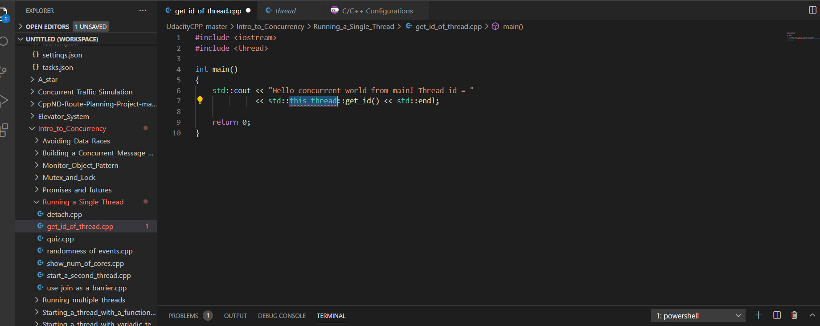Collapse the Running_a_Single_Thread folder
The height and width of the screenshot is (326, 820).
[83, 202]
